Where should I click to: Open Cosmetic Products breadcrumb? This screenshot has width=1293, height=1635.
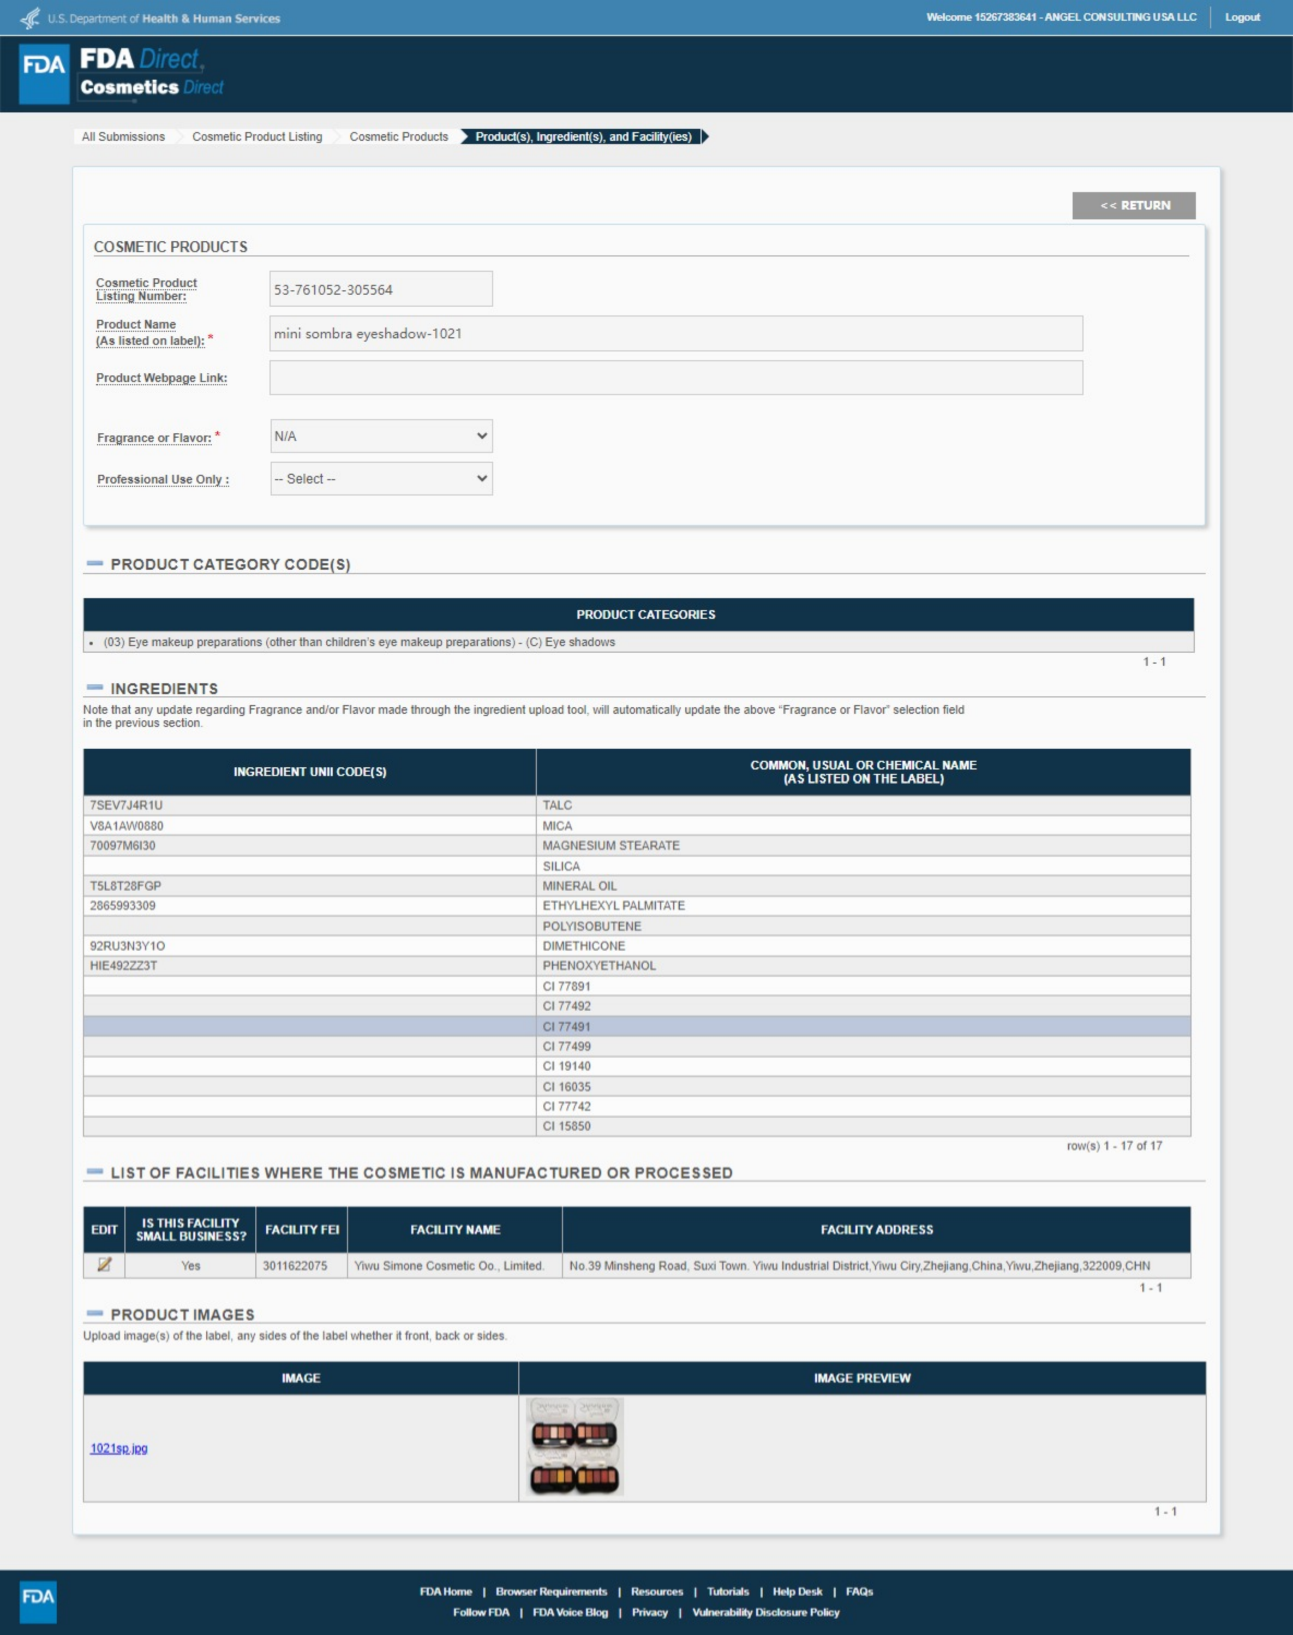click(x=398, y=136)
